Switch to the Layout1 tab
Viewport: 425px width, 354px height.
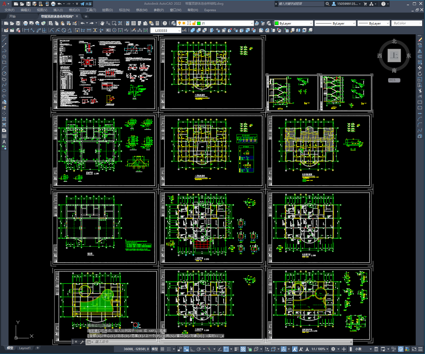tap(25, 348)
